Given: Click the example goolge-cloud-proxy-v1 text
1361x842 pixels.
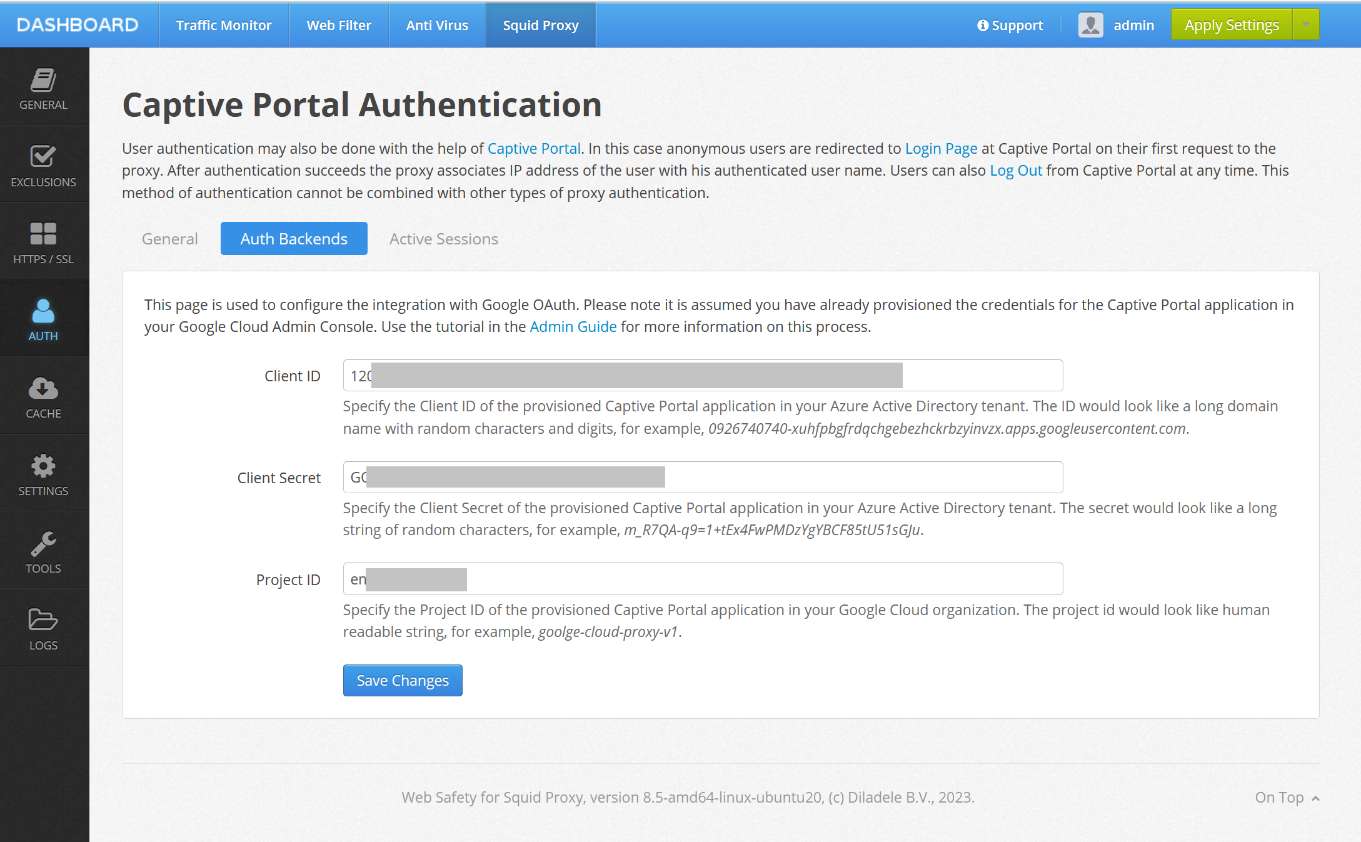Looking at the screenshot, I should pos(608,632).
